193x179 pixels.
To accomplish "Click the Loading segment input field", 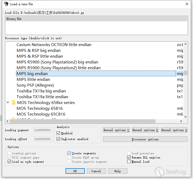I will [43, 130].
